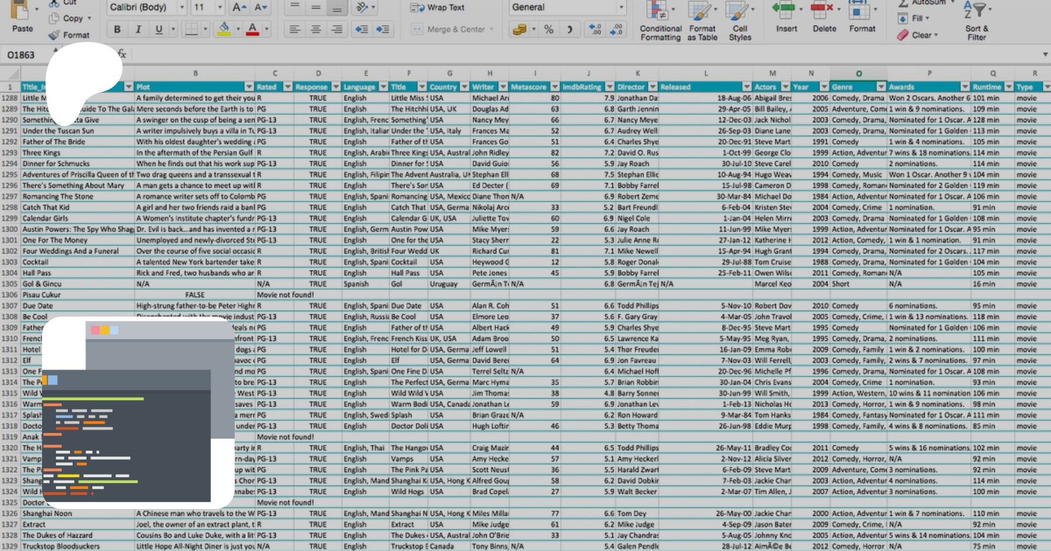
Task: Click the Paste clipboard icon
Action: click(x=22, y=12)
